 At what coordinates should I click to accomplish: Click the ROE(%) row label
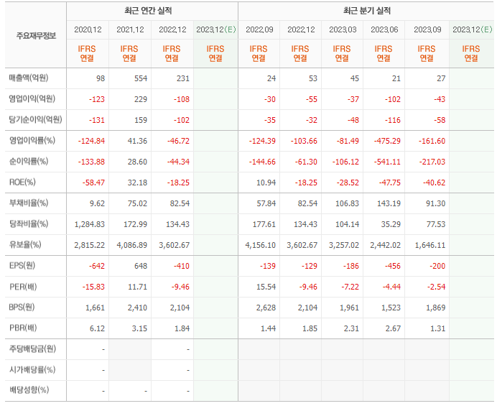tap(22, 183)
